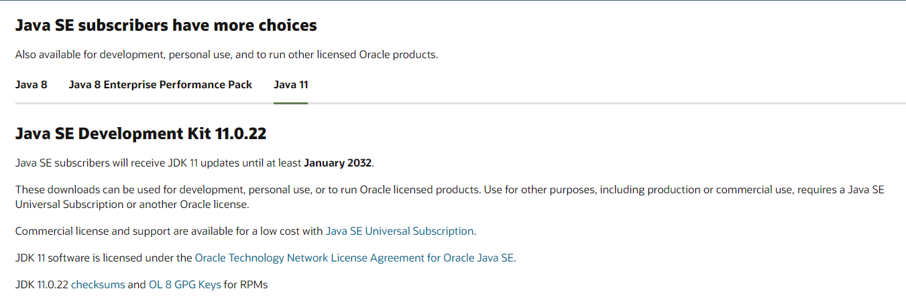Viewport: 906px width, 305px height.
Task: Click the "Commercial license and support" text
Action: 169,231
